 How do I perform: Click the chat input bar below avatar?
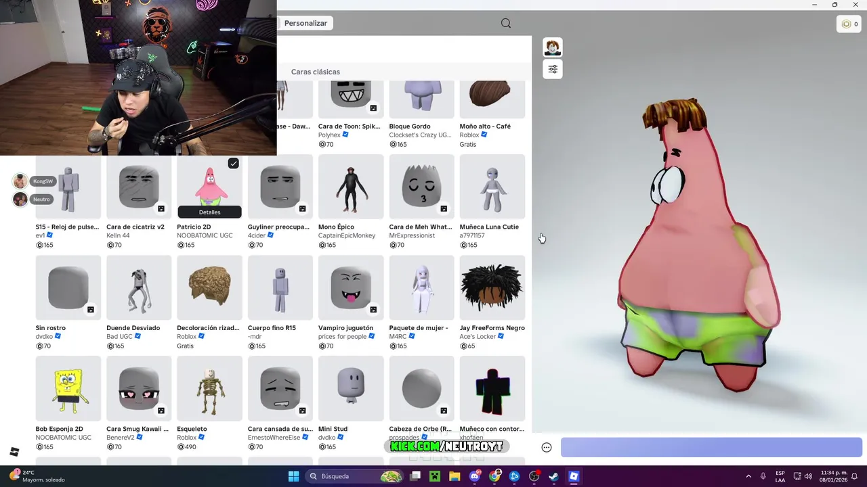coord(711,447)
